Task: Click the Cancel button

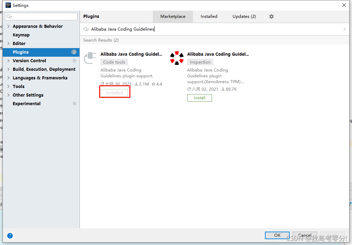Action: click(305, 235)
